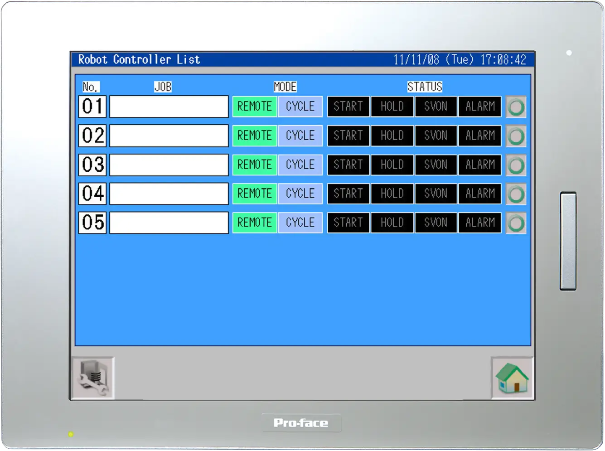This screenshot has width=605, height=451.
Task: Click the ALARM indicator for robot 05
Action: 480,223
